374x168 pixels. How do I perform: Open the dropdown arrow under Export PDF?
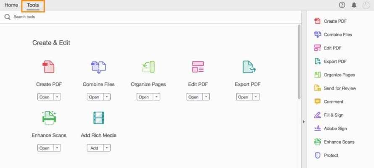click(256, 97)
